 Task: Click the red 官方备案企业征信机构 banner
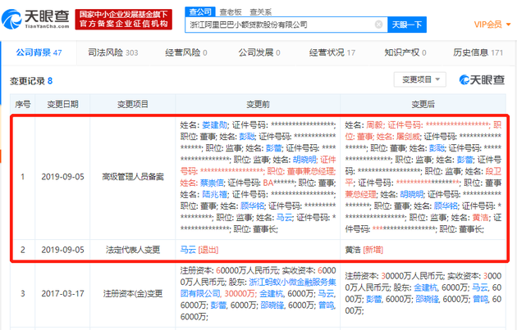tap(124, 19)
